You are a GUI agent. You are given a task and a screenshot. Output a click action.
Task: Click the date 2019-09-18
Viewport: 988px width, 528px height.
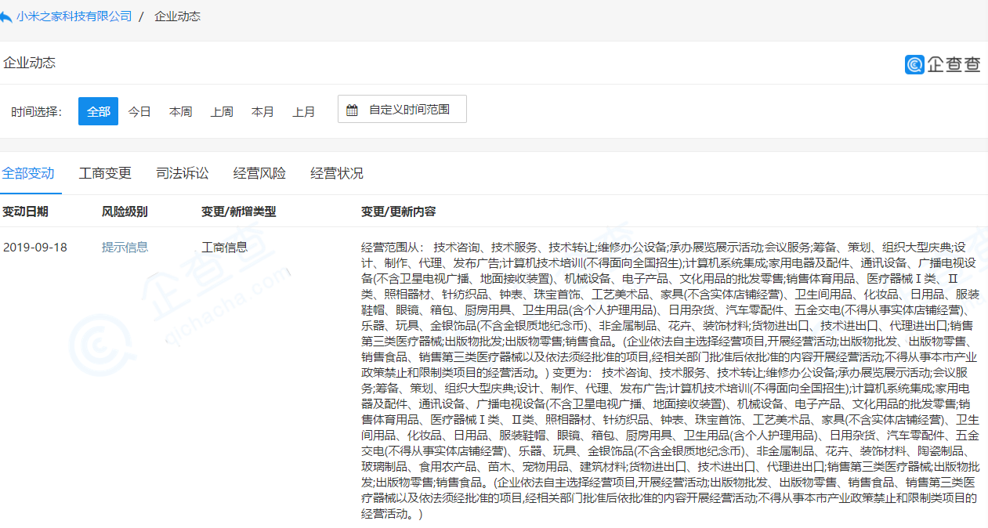click(35, 247)
